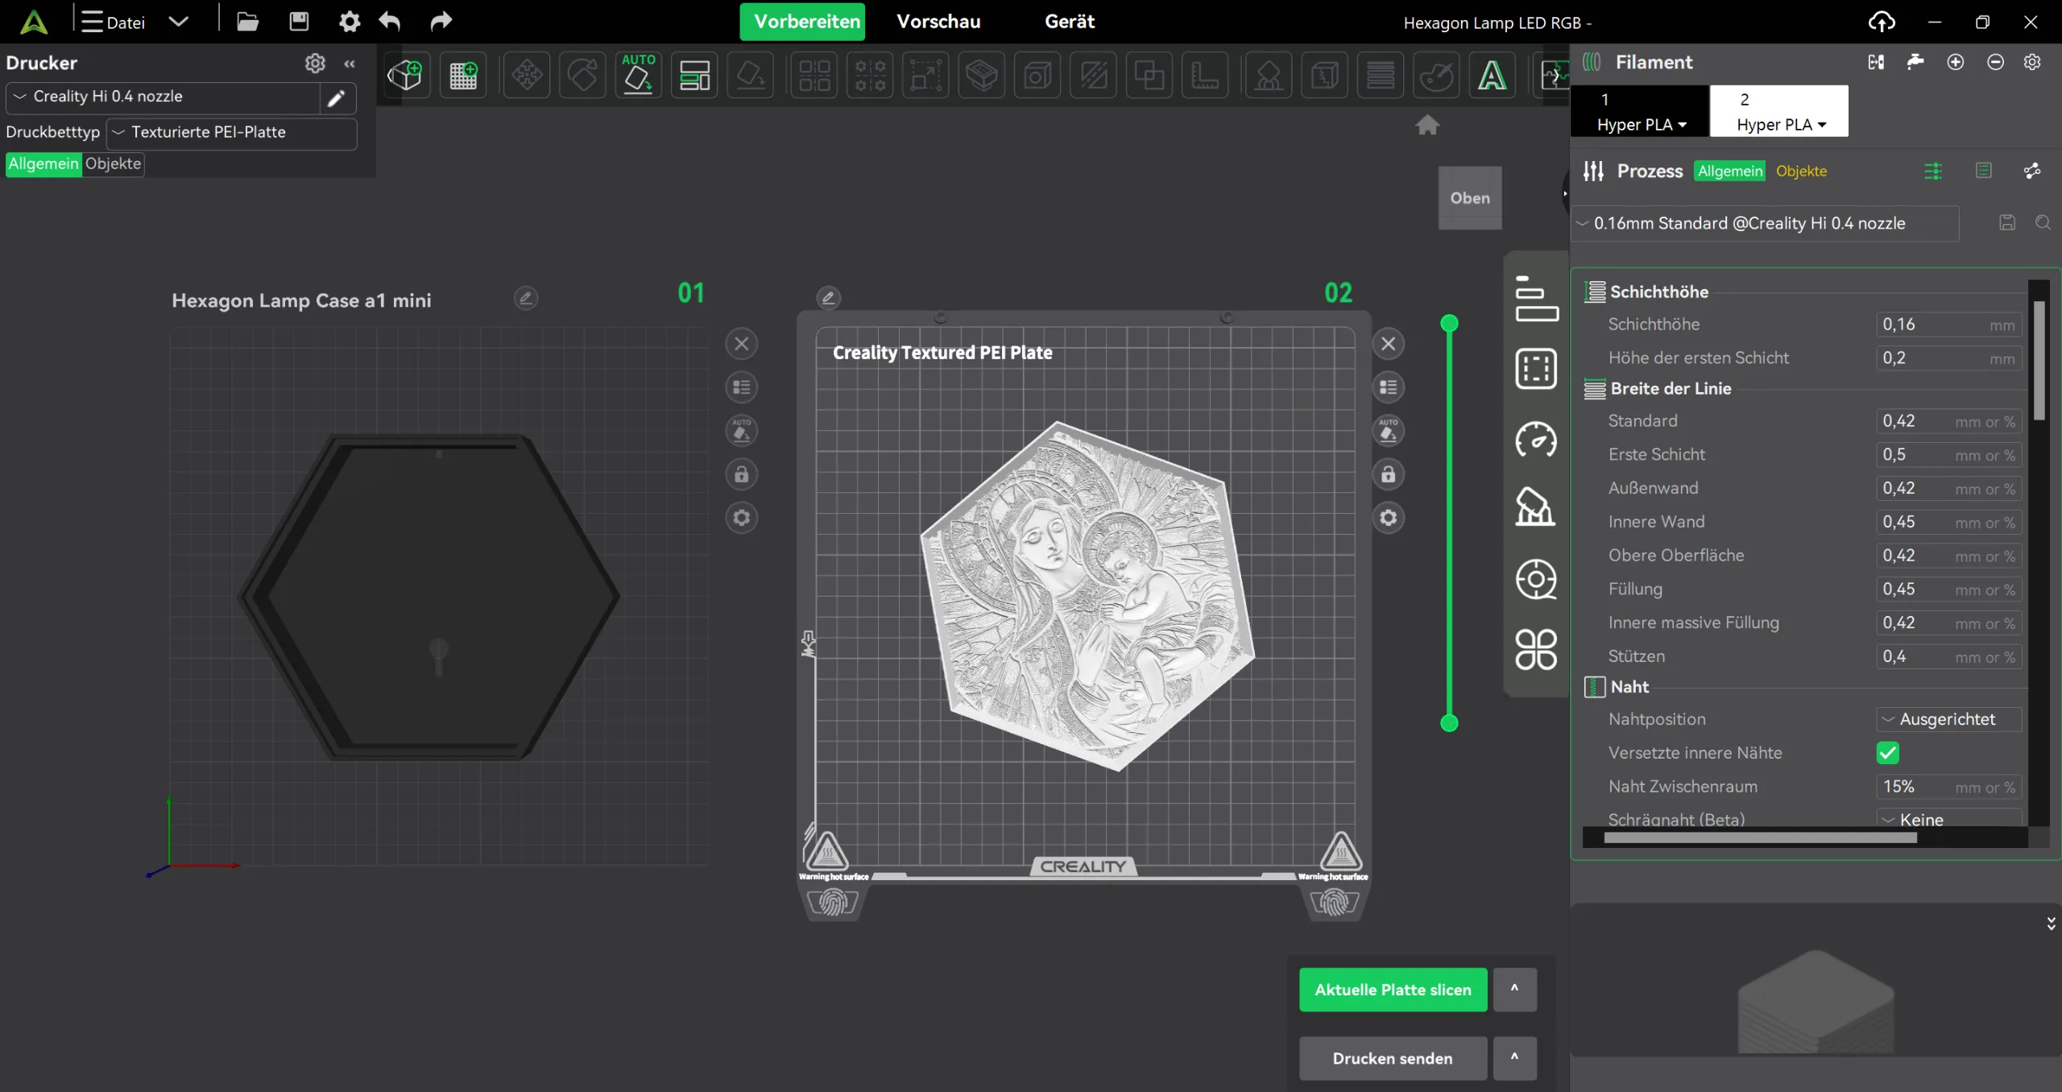Collapse the Drucker panel with double chevron
The width and height of the screenshot is (2062, 1092).
(x=350, y=64)
